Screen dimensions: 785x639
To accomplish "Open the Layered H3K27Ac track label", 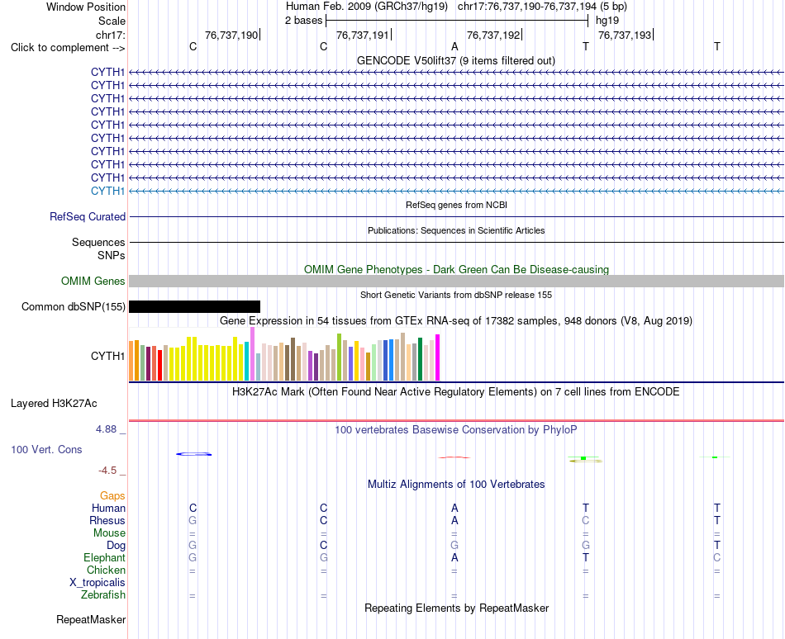I will click(x=54, y=404).
